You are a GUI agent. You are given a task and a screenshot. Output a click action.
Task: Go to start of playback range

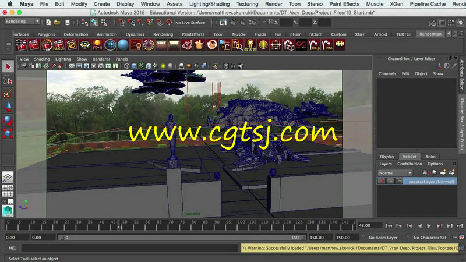(x=389, y=226)
